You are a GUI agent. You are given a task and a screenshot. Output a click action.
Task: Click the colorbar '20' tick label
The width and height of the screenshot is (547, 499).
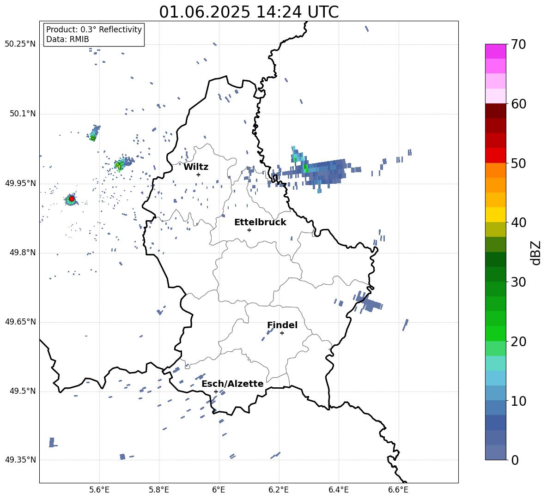[518, 342]
